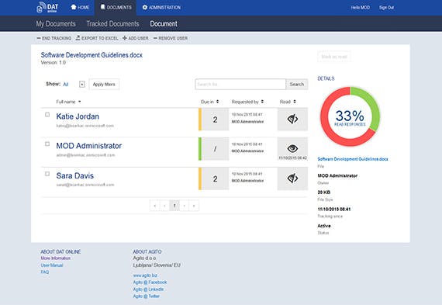Tick the MOD Administrator checkbox

pyautogui.click(x=47, y=144)
